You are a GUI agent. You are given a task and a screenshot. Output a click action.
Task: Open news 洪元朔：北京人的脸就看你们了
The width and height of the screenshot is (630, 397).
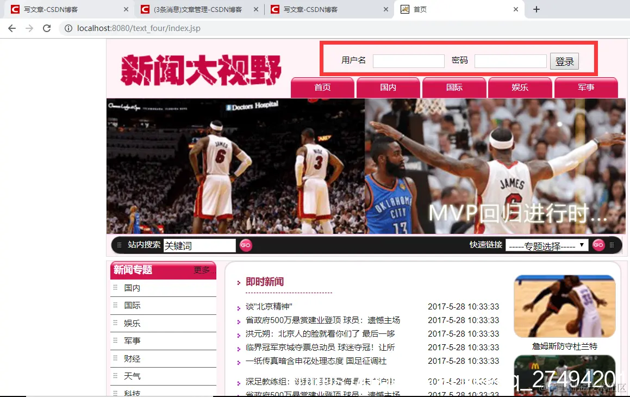(320, 334)
